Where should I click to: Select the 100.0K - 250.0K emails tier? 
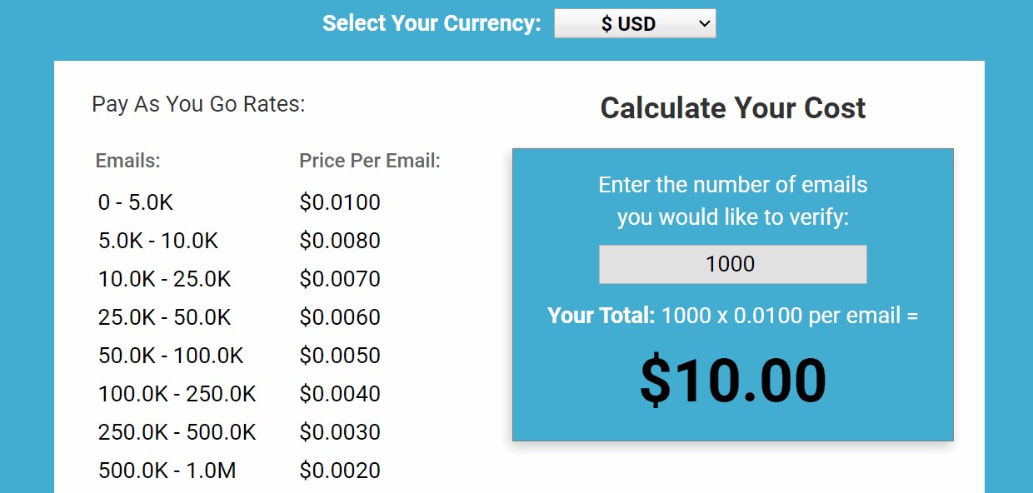coord(177,394)
